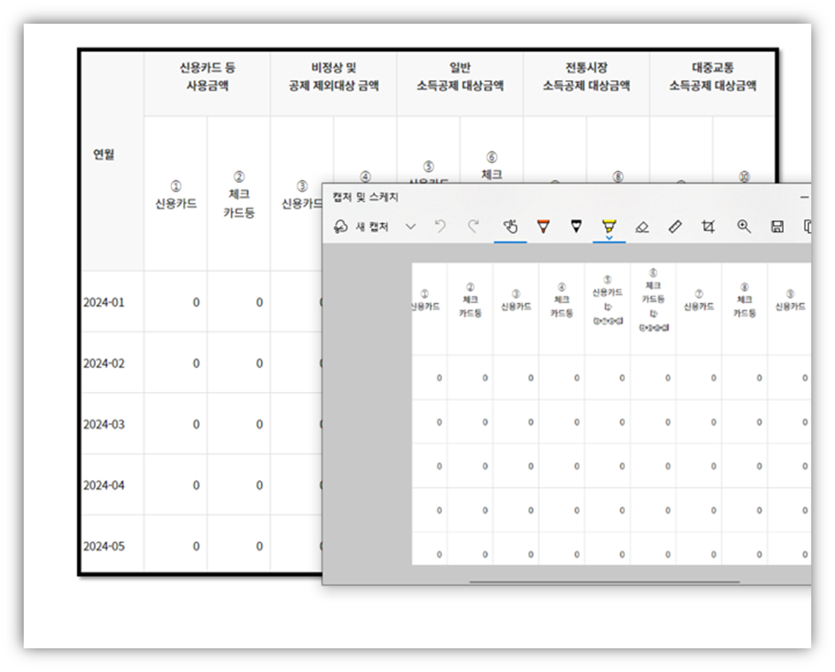Redo the last undone action
This screenshot has height=672, width=835.
pos(475,224)
